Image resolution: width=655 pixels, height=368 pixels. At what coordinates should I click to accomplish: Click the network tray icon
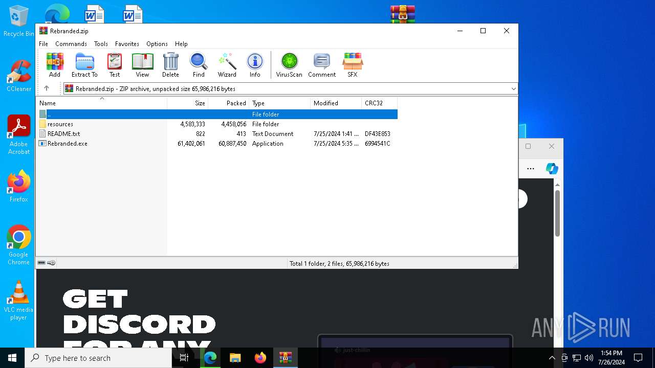point(577,358)
